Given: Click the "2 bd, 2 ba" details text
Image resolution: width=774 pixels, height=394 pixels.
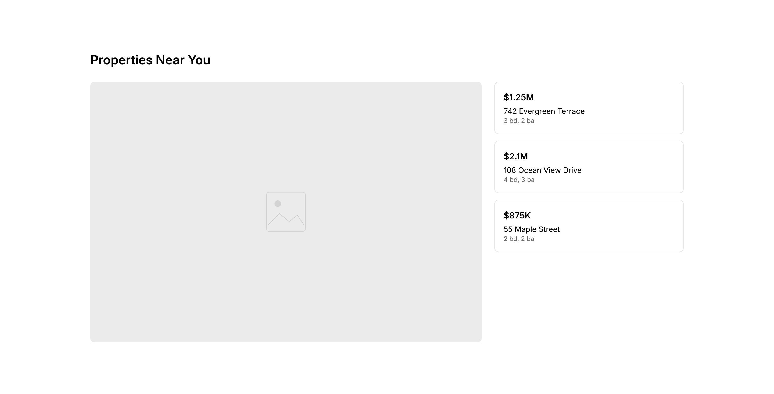Looking at the screenshot, I should pos(519,239).
